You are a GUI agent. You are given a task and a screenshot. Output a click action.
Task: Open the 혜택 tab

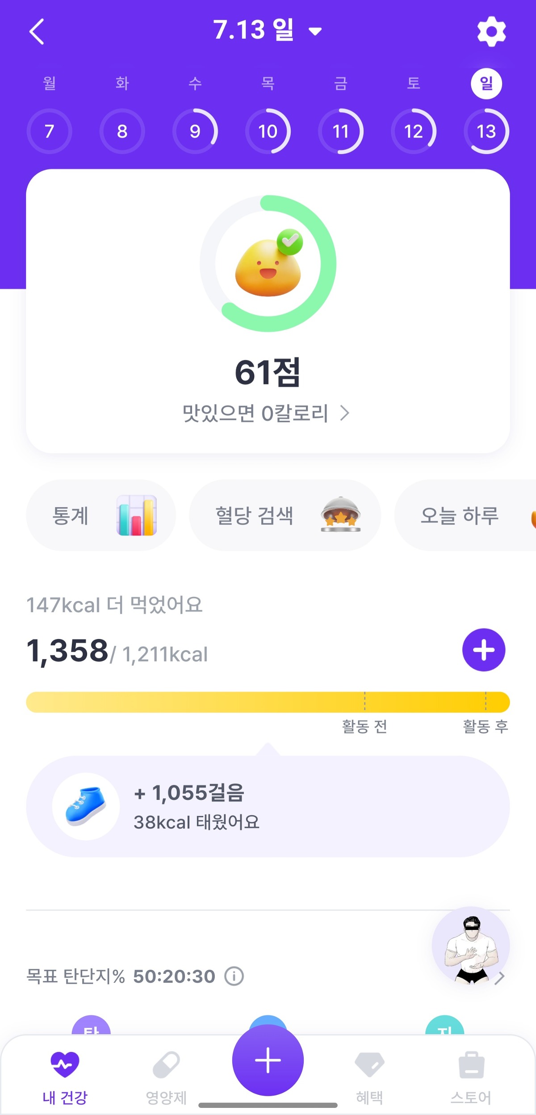click(x=369, y=1077)
